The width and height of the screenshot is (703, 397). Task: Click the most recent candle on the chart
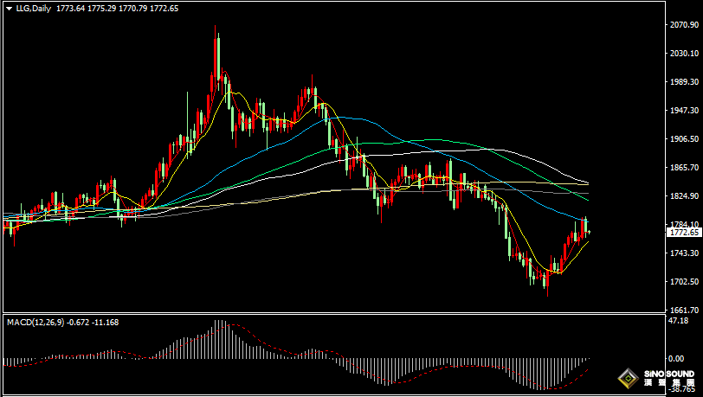[589, 232]
